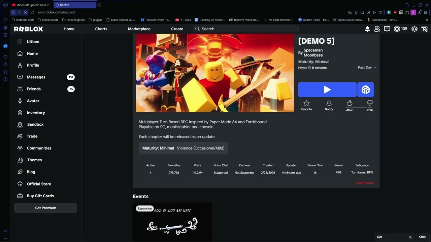Switch to the Minecraft Speedrunner YouTube tab
This screenshot has height=242, width=431.
pos(31,5)
